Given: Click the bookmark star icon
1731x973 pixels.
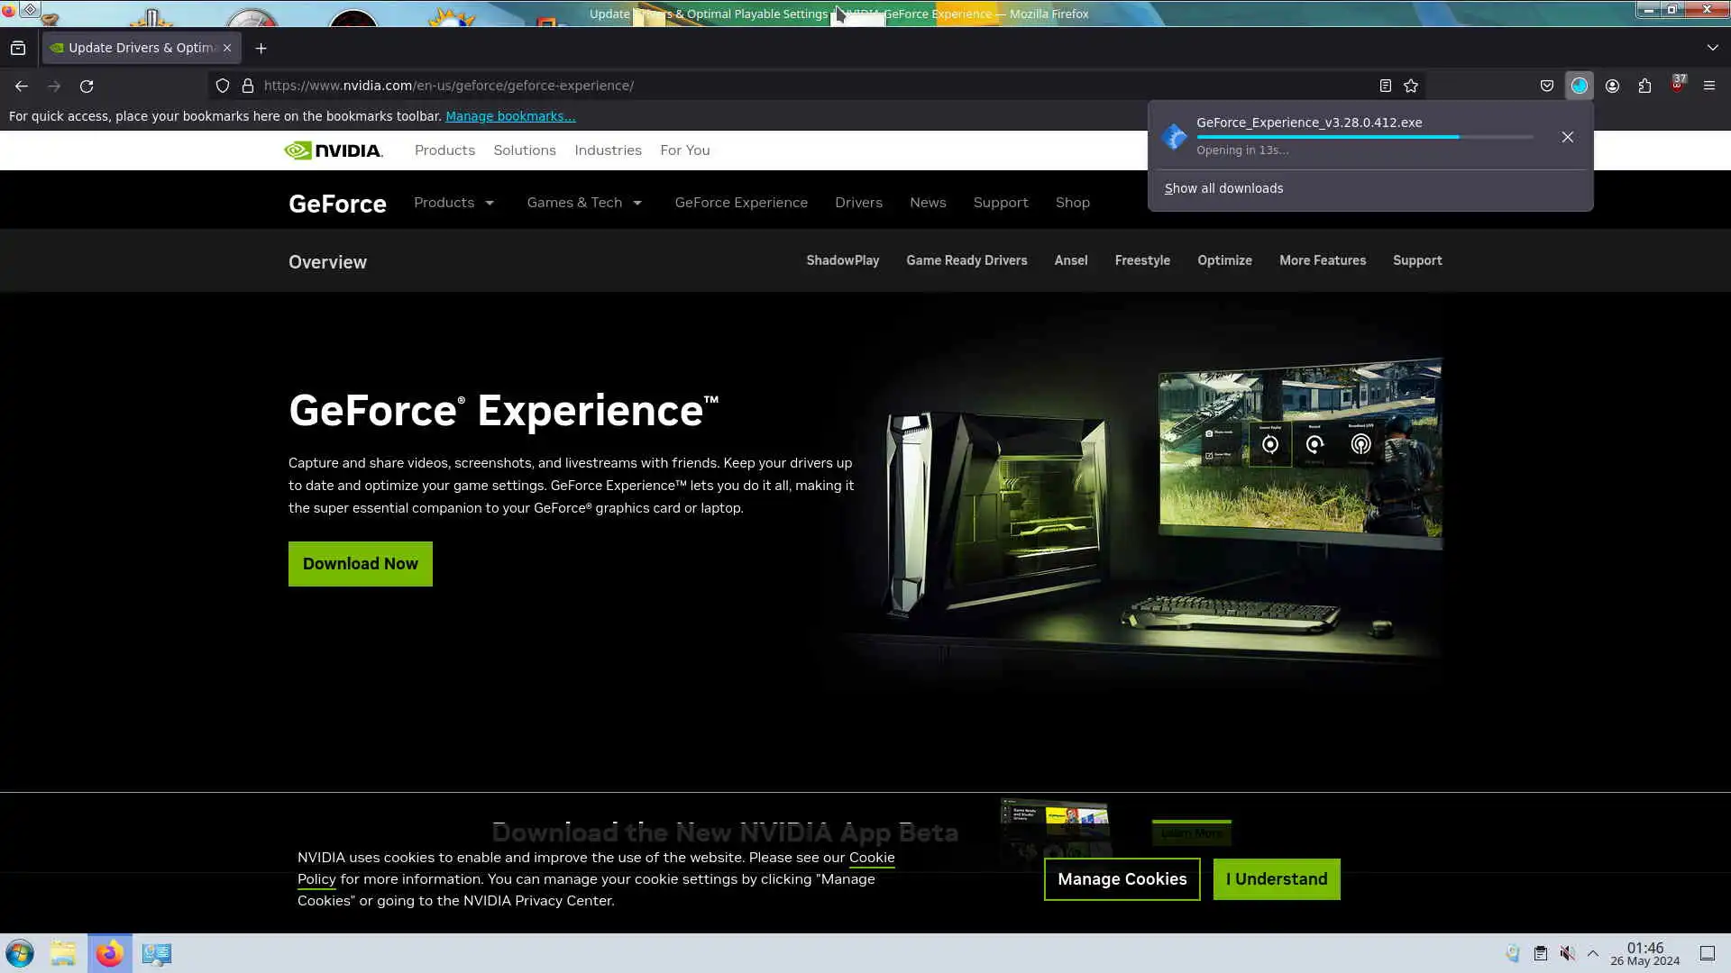Looking at the screenshot, I should [x=1411, y=86].
